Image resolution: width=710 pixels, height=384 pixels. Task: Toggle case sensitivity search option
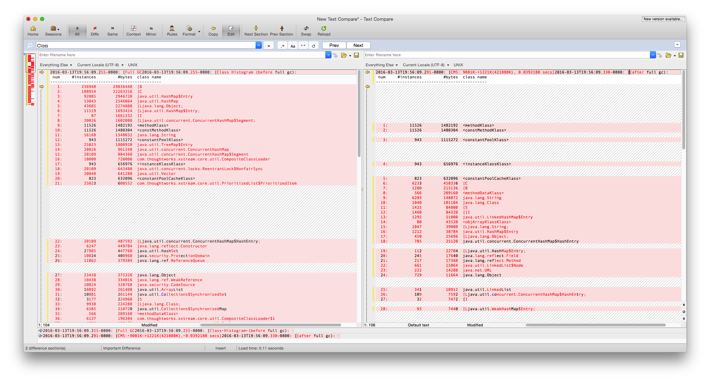tap(292, 46)
